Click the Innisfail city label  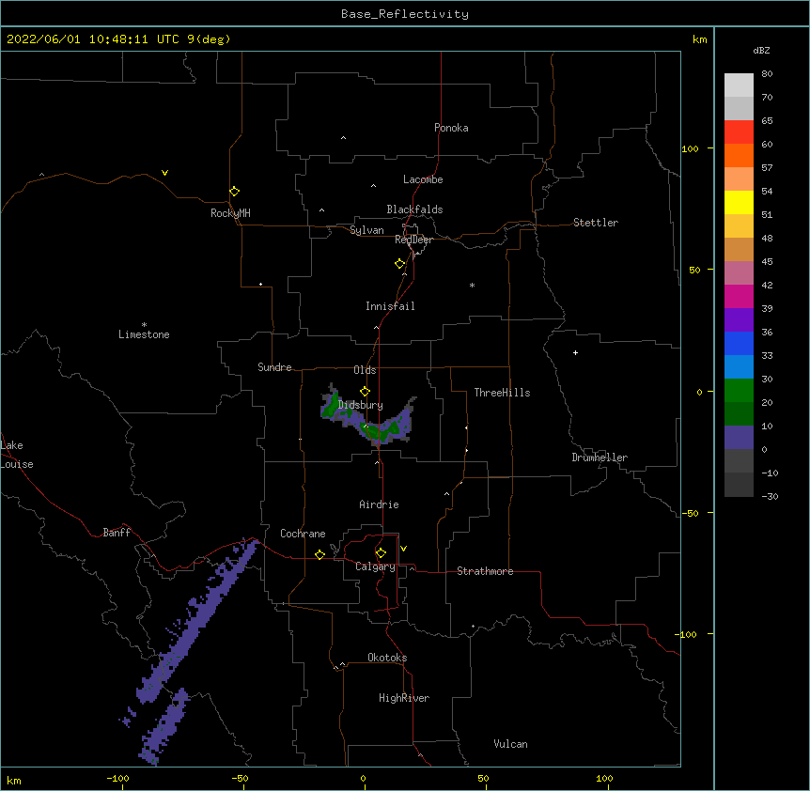point(390,306)
